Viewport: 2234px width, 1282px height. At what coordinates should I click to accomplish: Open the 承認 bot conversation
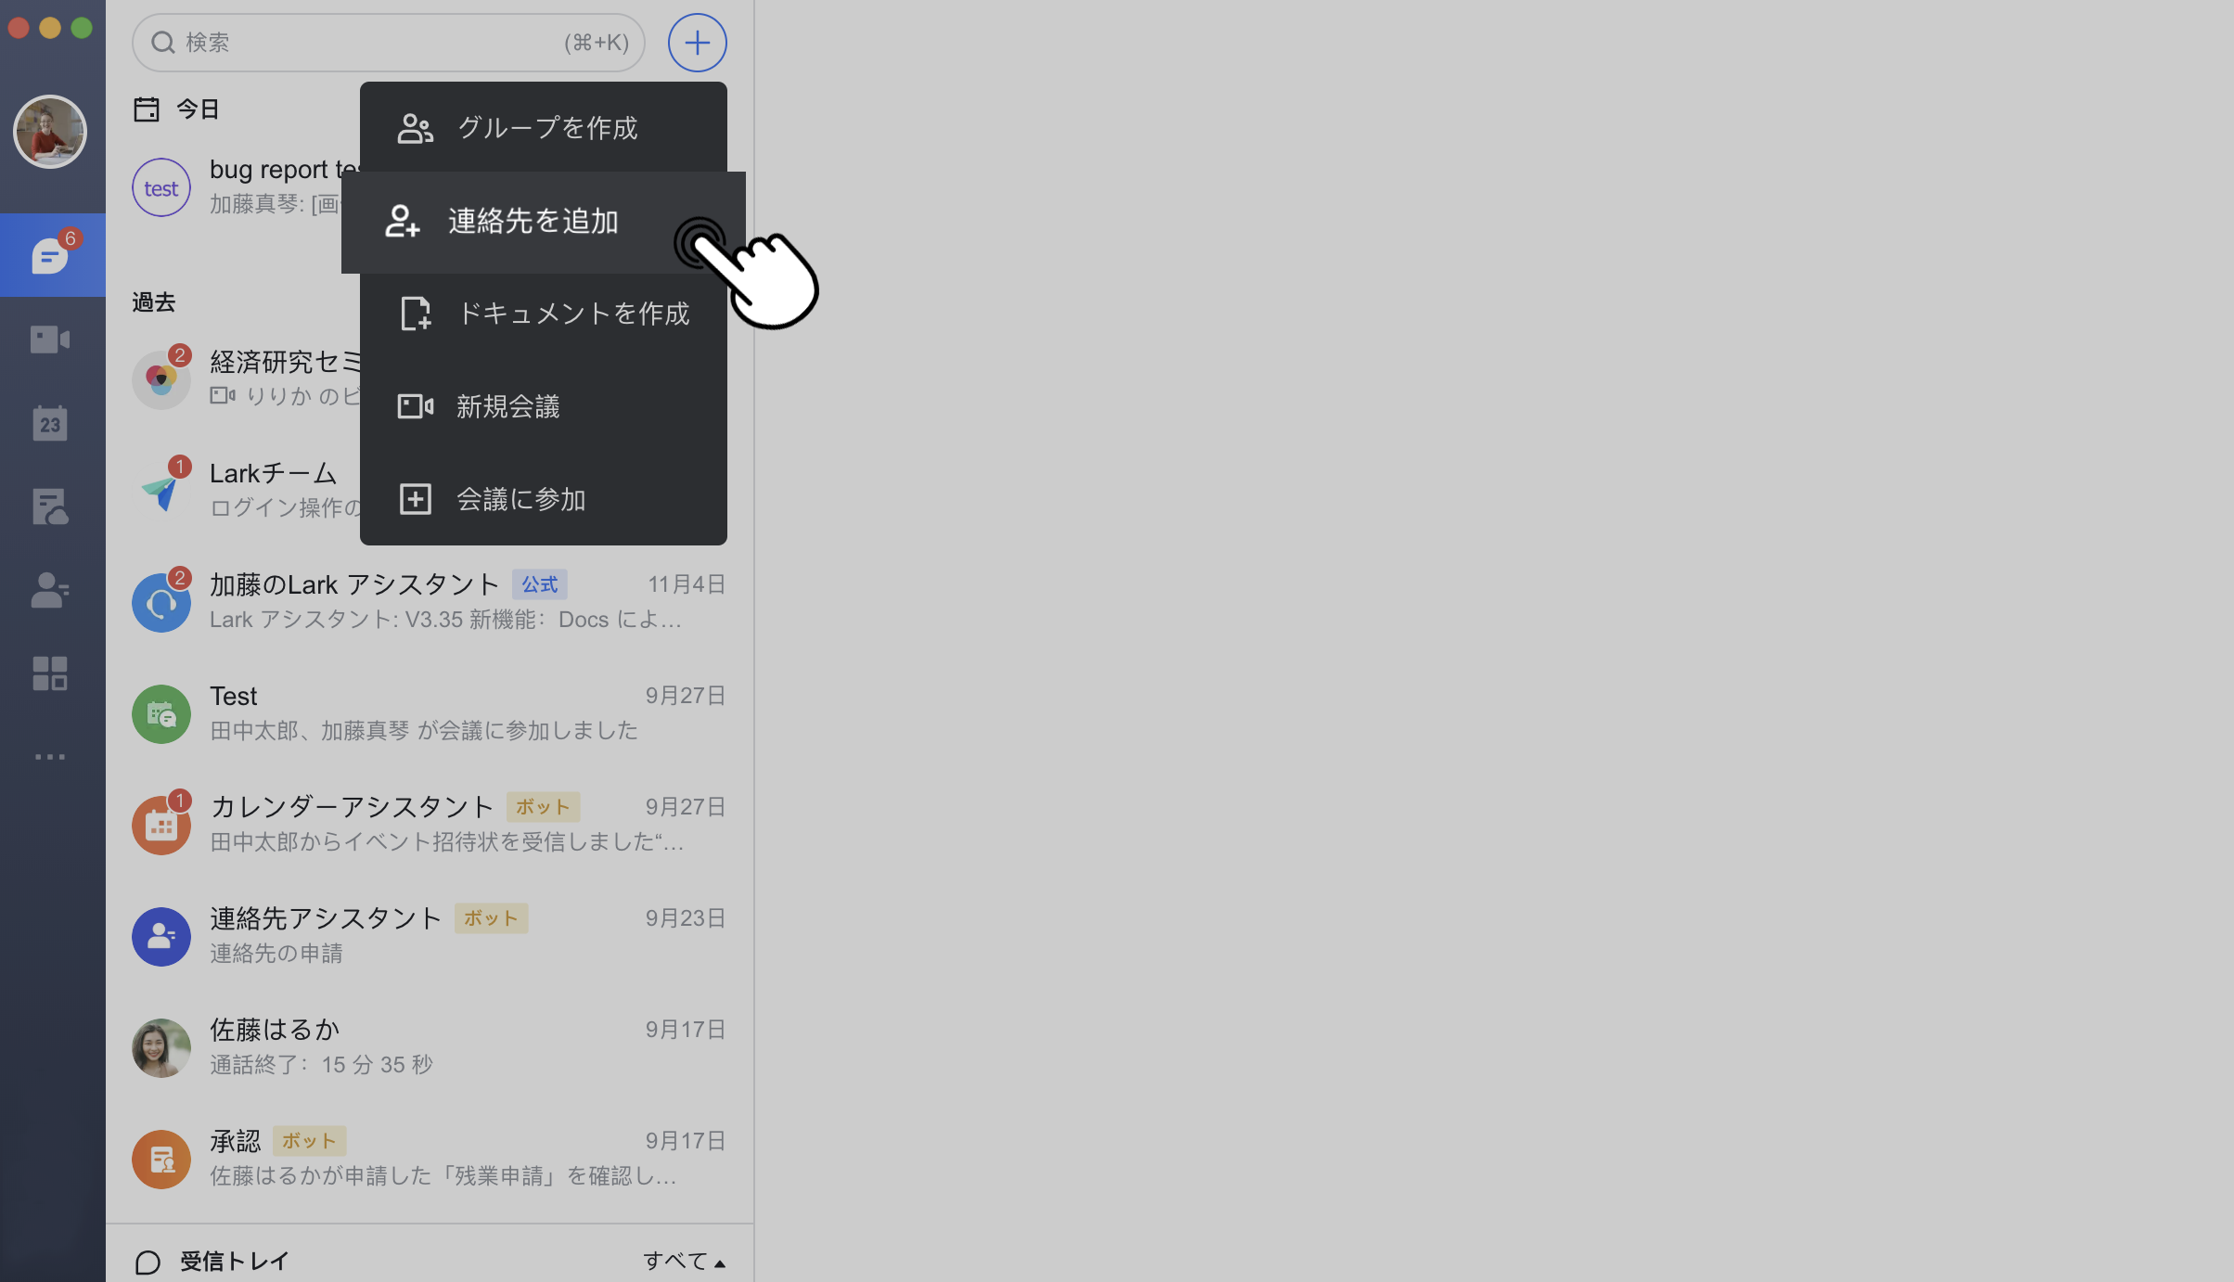pyautogui.click(x=429, y=1159)
